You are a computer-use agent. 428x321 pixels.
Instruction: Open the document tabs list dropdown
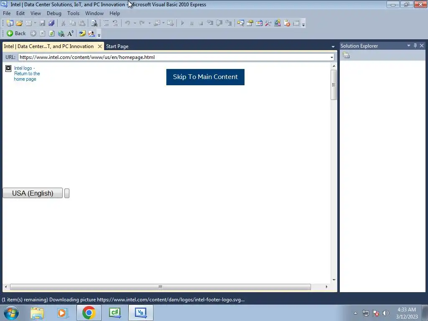[x=333, y=47]
